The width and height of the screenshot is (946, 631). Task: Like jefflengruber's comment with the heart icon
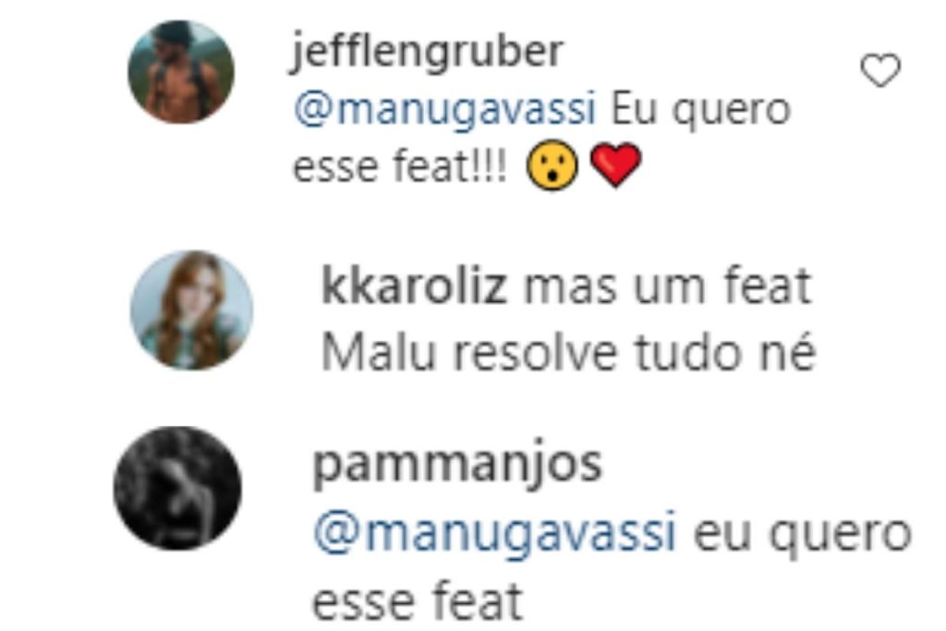click(x=880, y=70)
